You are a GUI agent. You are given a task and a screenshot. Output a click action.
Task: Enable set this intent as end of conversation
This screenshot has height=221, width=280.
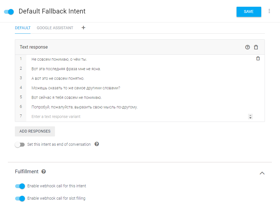click(20, 145)
